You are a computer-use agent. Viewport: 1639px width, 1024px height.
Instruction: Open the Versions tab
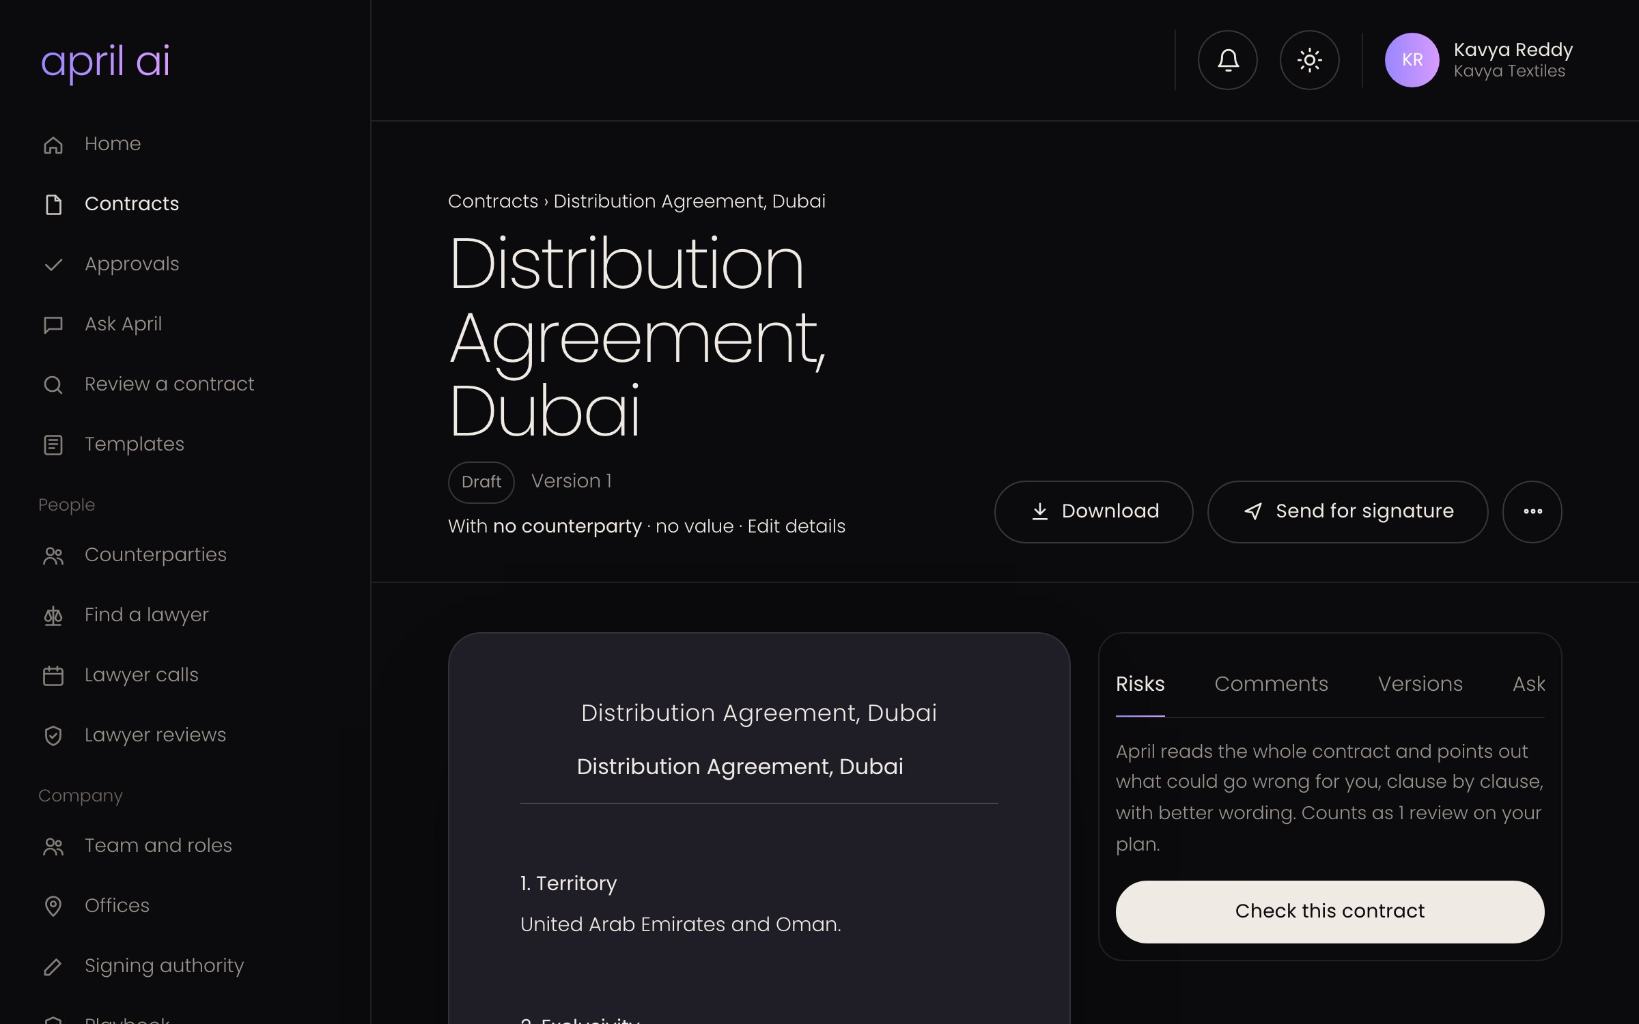(1420, 683)
